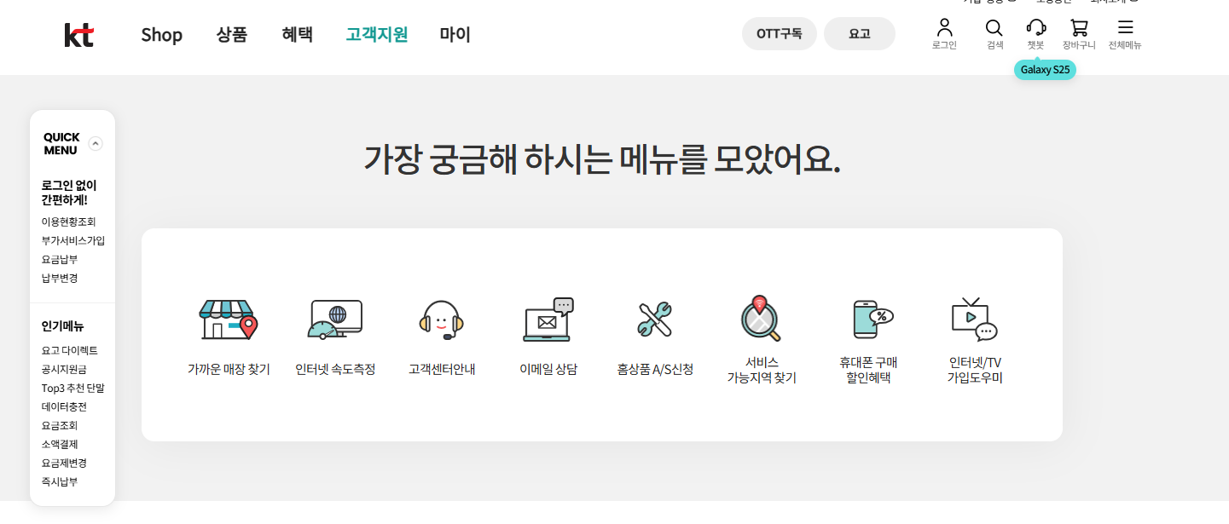Click the search (검색) magnifier icon
1229x524 pixels.
click(994, 27)
